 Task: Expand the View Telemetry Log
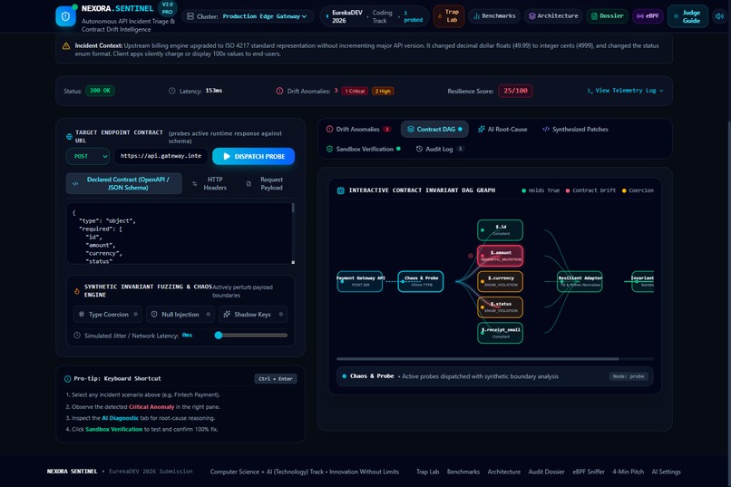coord(625,91)
